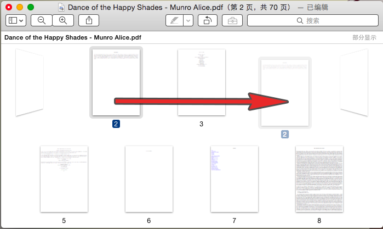Click into the 搜索 search field
The width and height of the screenshot is (383, 229).
tap(312, 20)
